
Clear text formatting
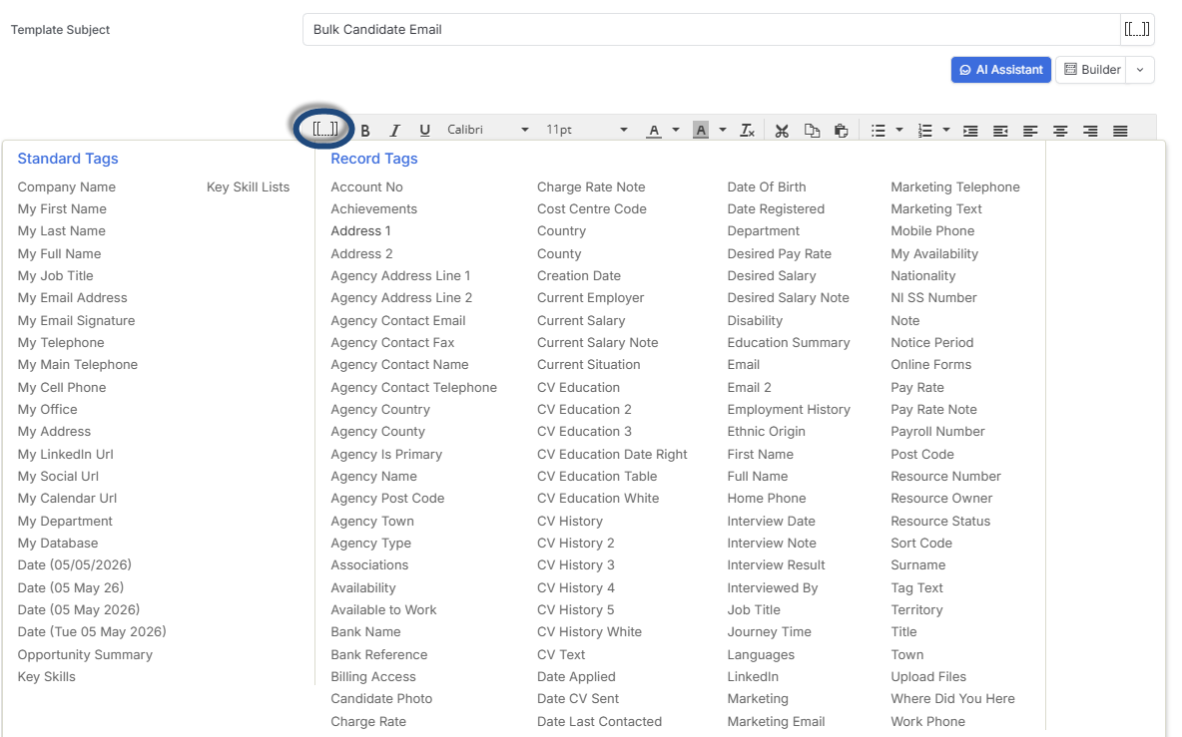747,131
